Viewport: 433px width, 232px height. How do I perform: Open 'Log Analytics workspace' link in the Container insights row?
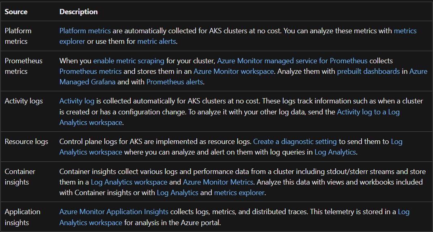point(129,182)
